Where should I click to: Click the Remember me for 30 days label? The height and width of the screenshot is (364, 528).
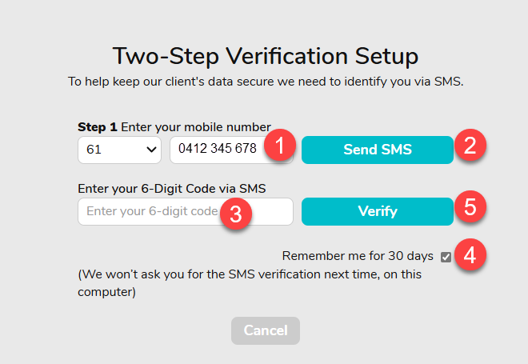coord(358,256)
